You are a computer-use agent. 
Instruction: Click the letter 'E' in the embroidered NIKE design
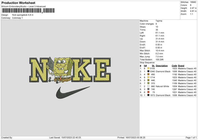click(x=102, y=70)
